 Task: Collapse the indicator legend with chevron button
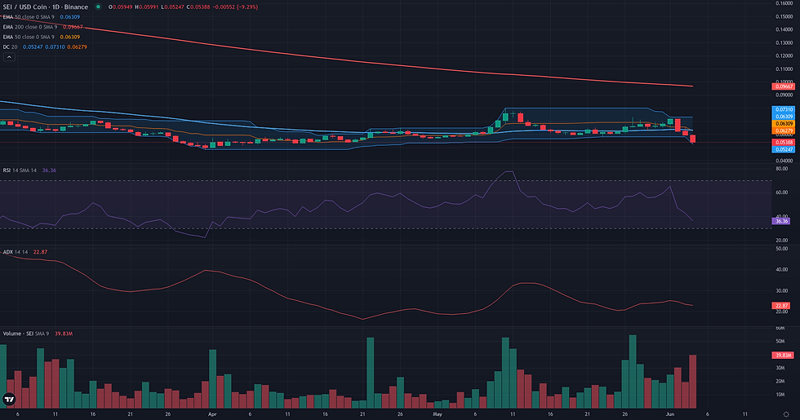pyautogui.click(x=9, y=57)
